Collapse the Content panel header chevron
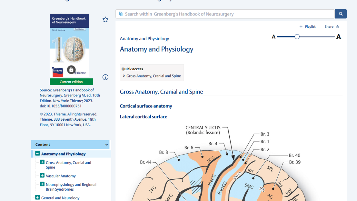The height and width of the screenshot is (201, 357). pyautogui.click(x=107, y=145)
